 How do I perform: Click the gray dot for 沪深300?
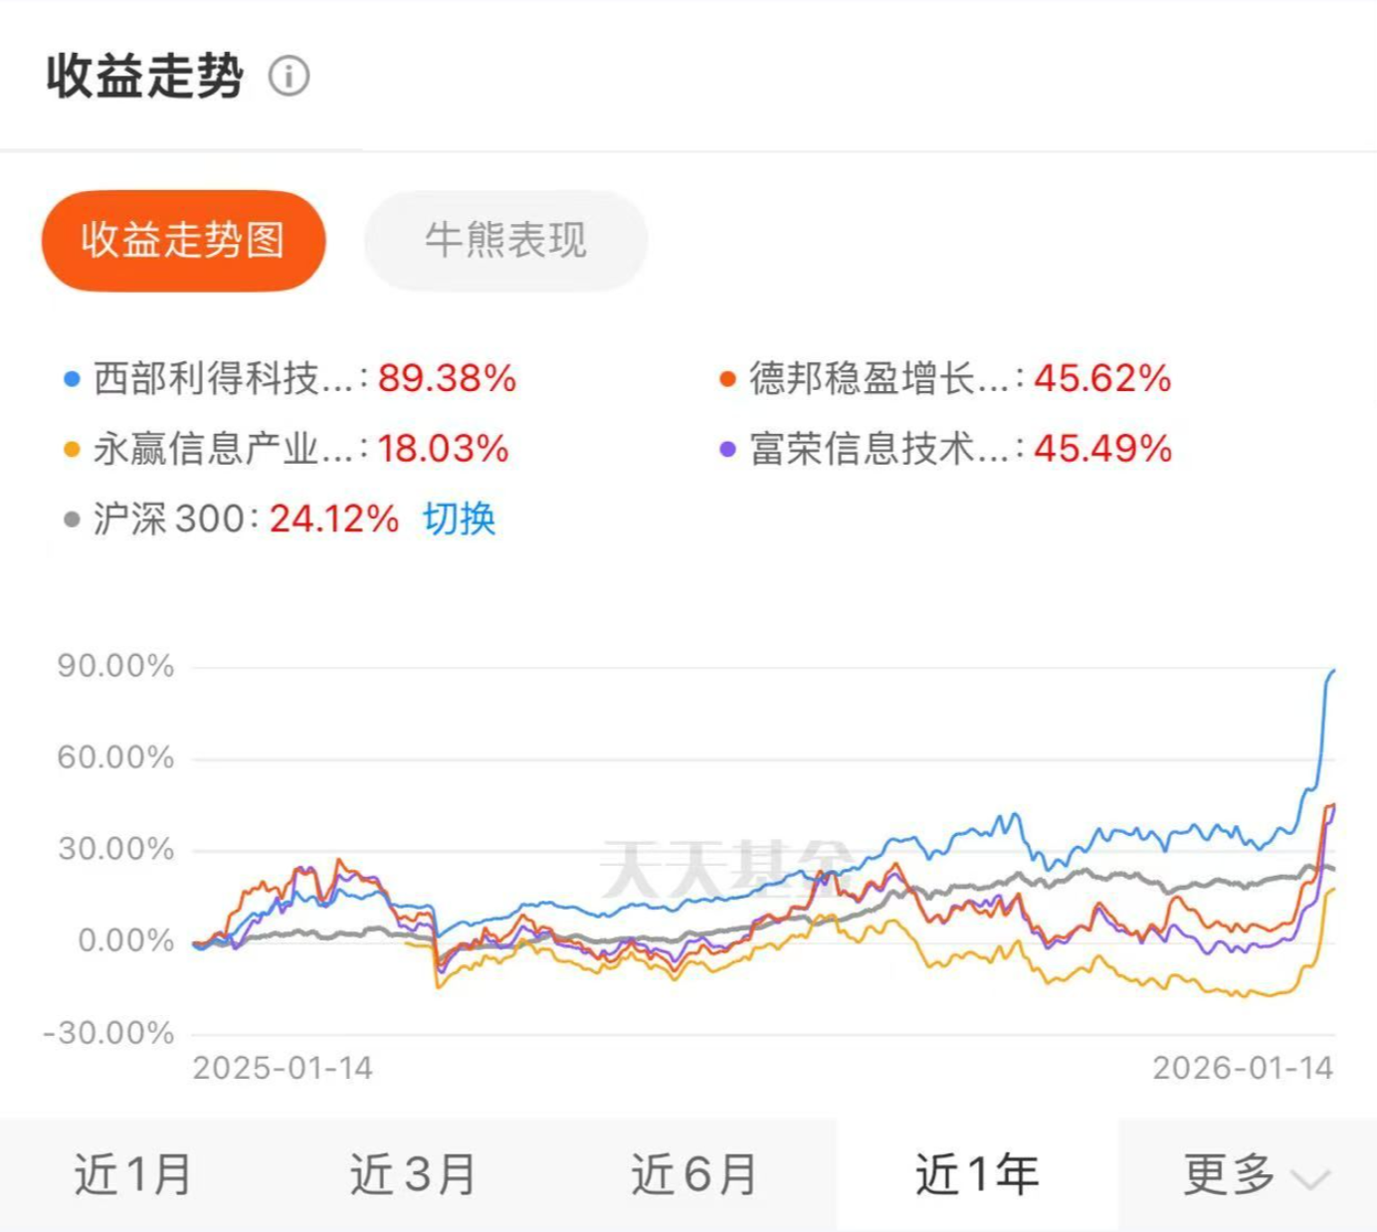(71, 519)
